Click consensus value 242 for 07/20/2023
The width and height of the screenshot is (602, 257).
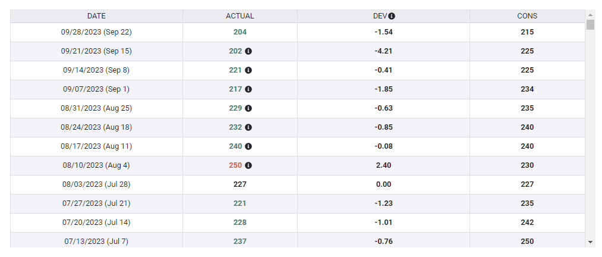527,222
